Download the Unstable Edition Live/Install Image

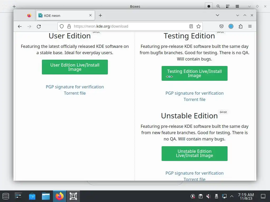click(x=194, y=154)
